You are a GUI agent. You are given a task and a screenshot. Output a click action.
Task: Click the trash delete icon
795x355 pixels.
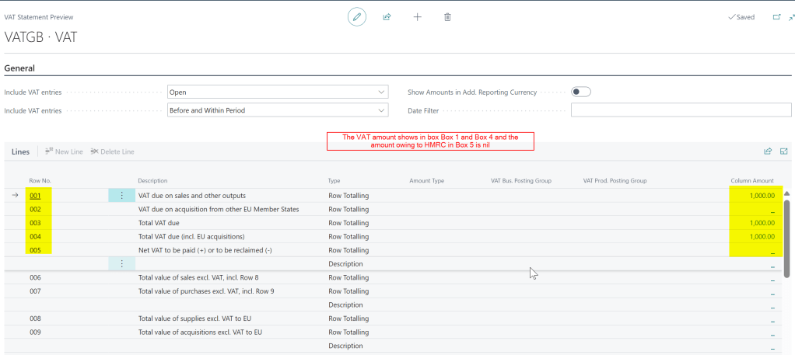tap(447, 17)
